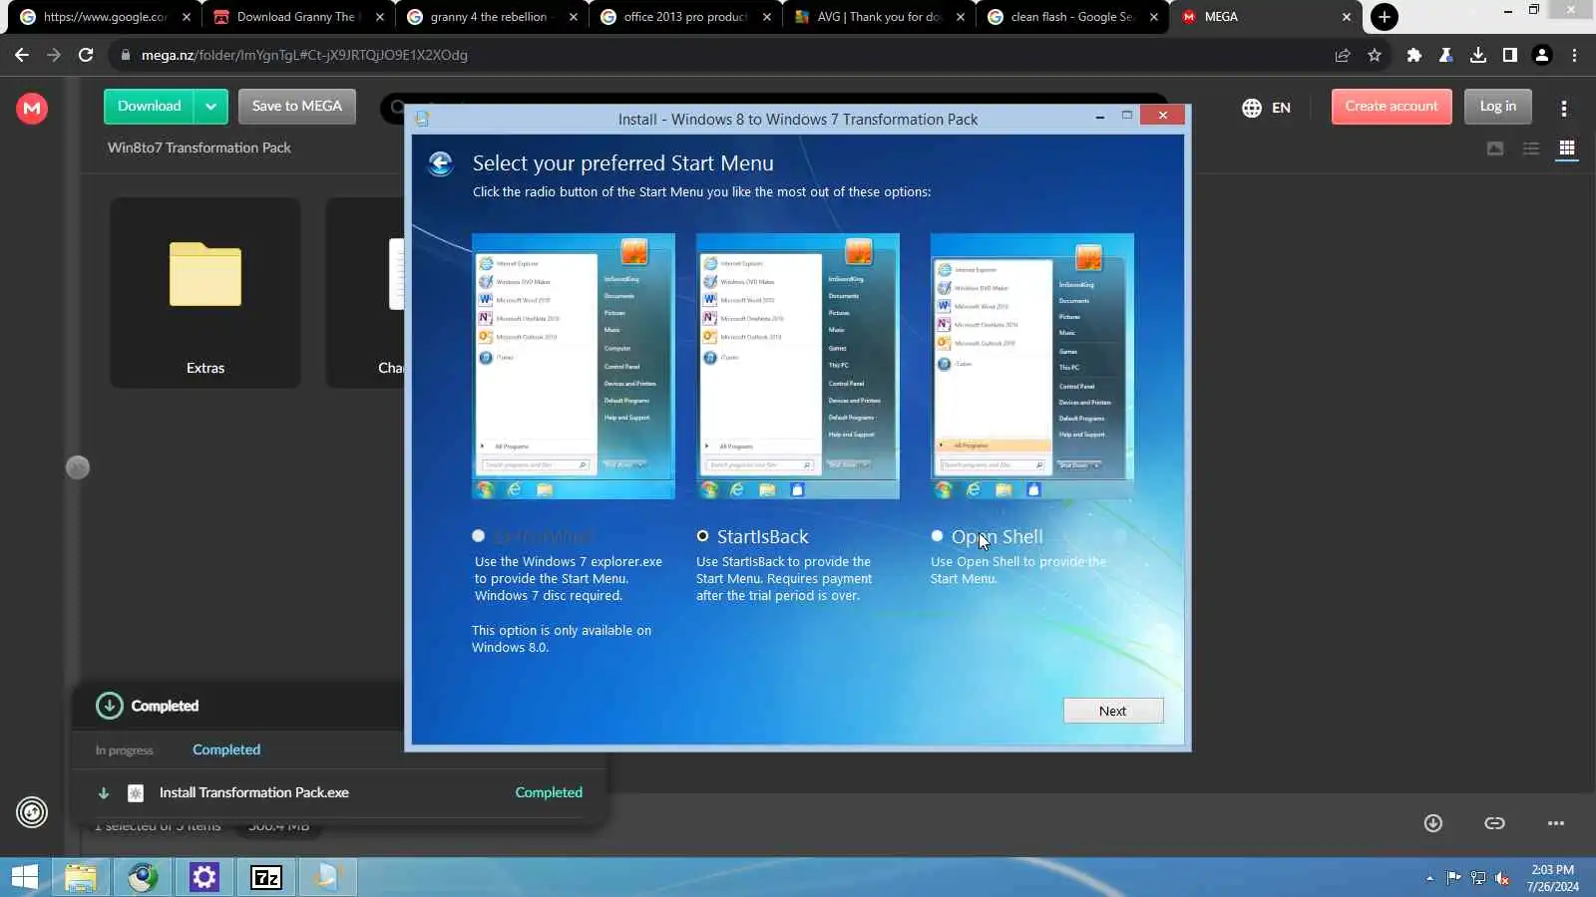Close the AVG Thank you tab
1596x897 pixels.
[960, 17]
